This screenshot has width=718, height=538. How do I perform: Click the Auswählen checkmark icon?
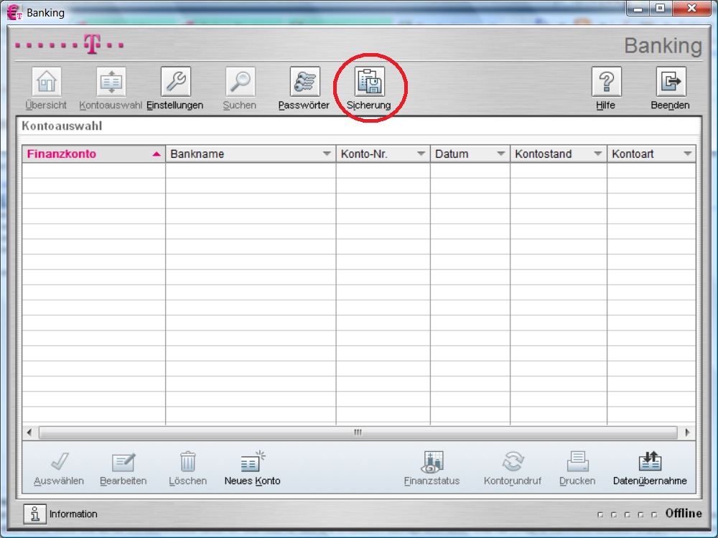coord(59,462)
